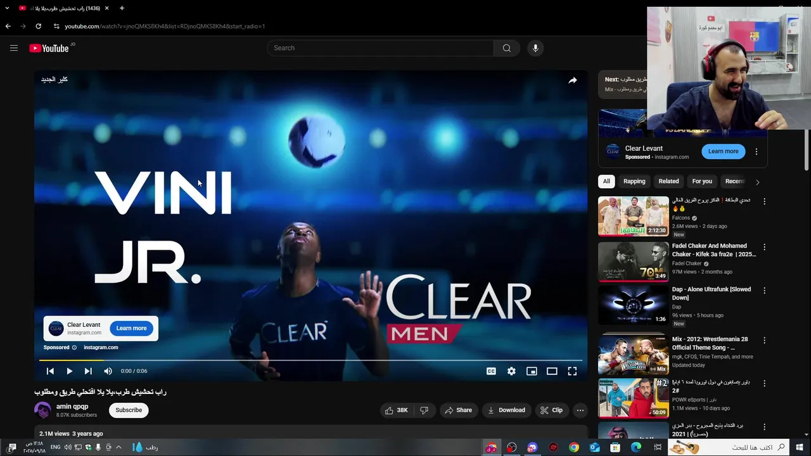Click in the YouTube search field

tap(381, 48)
